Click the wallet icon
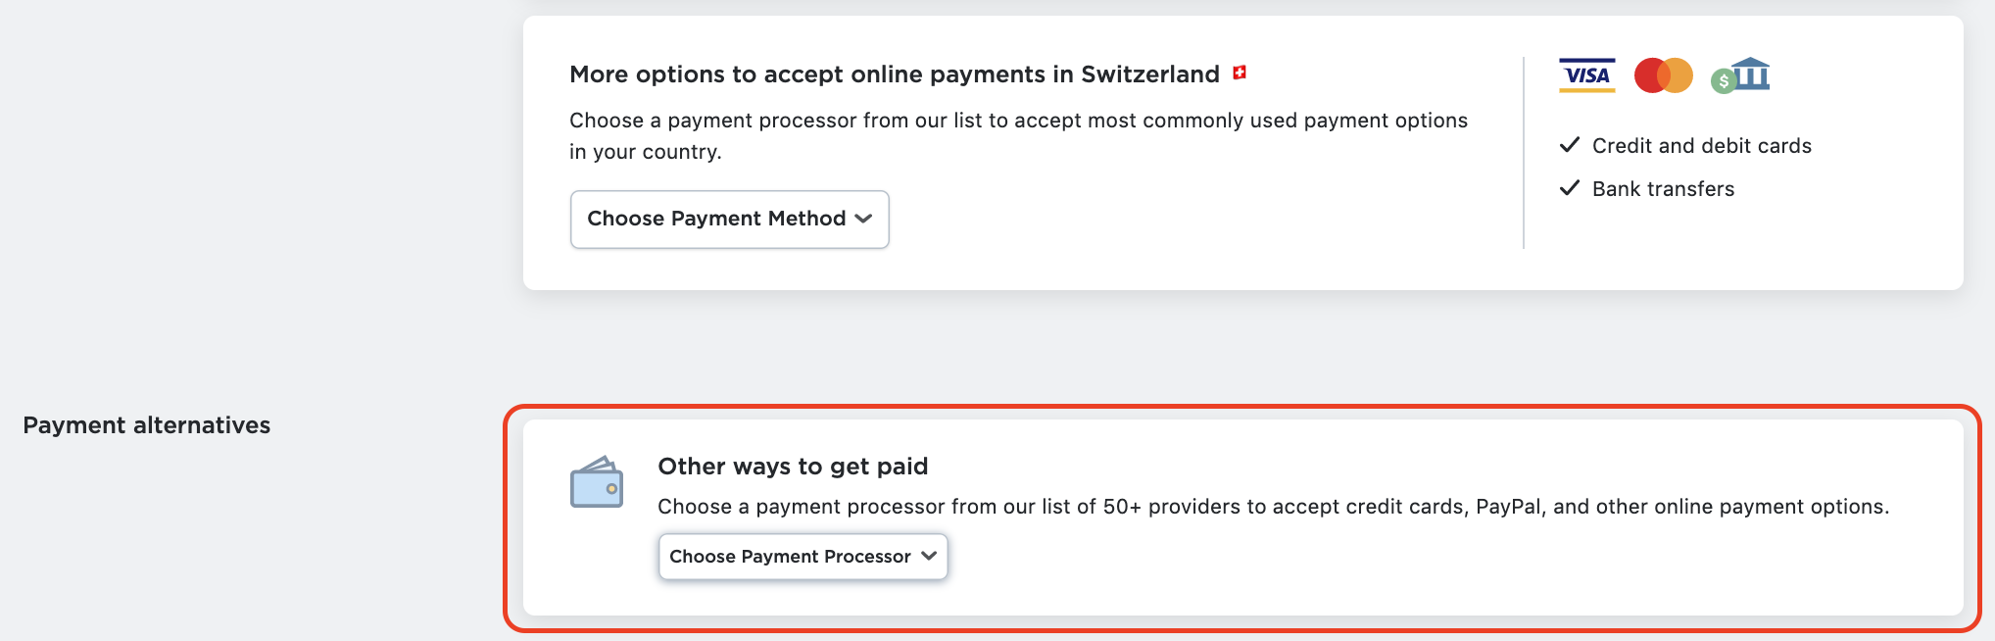 597,482
